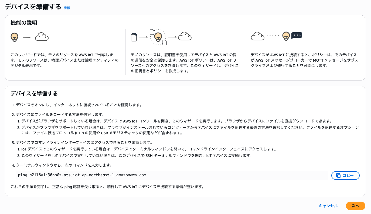Click the light bulb icon in first diagram
Viewport: 371px width, 214px height.
pyautogui.click(x=15, y=37)
